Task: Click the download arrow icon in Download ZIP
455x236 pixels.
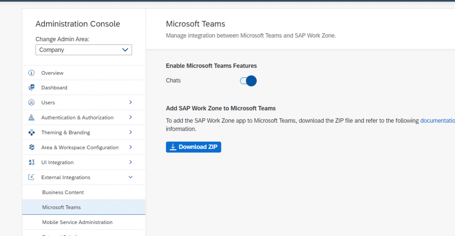Action: coord(173,147)
